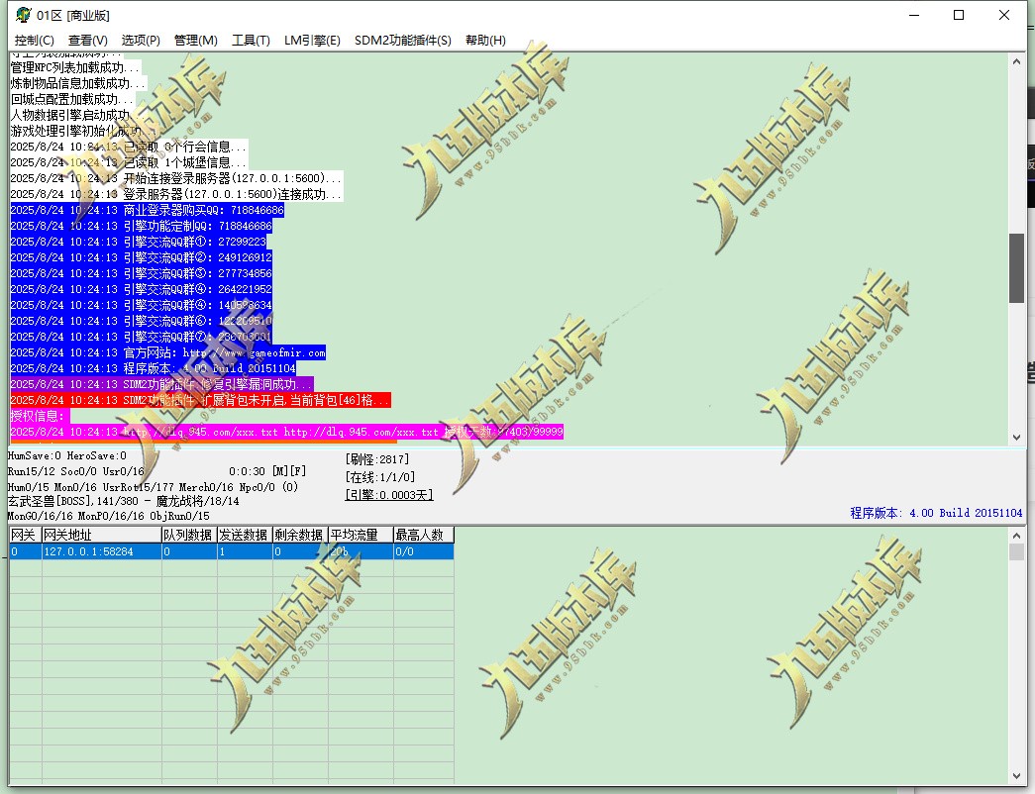The width and height of the screenshot is (1035, 794).
Task: Click the app icon in title bar
Action: coord(23,15)
